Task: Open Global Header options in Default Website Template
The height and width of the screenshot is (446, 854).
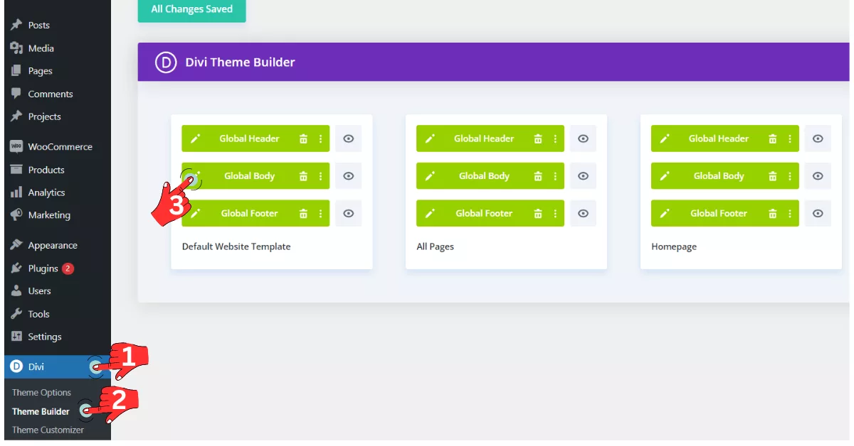Action: [x=320, y=138]
